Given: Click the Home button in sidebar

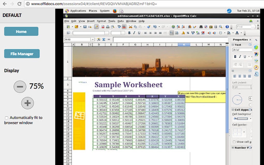Looking at the screenshot, I should click(x=21, y=31).
